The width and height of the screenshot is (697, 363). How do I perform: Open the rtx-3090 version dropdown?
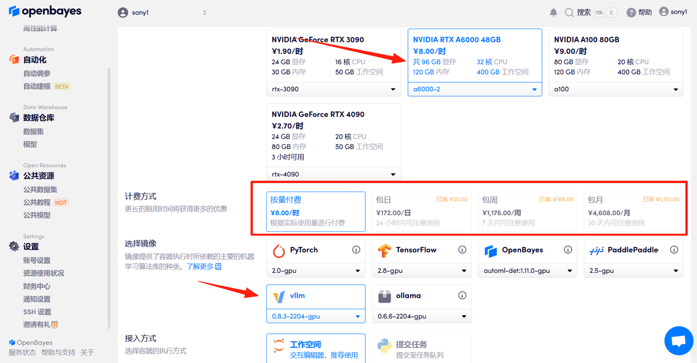click(333, 89)
